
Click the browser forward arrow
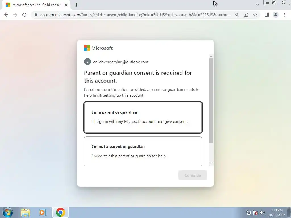click(15, 15)
